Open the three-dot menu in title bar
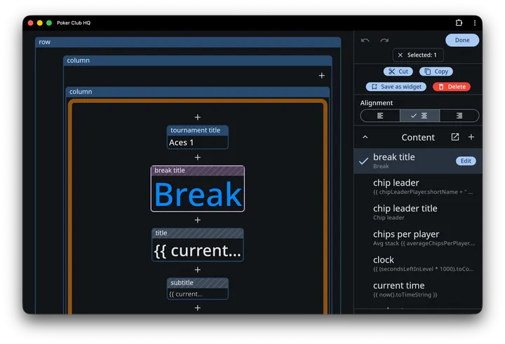 475,22
